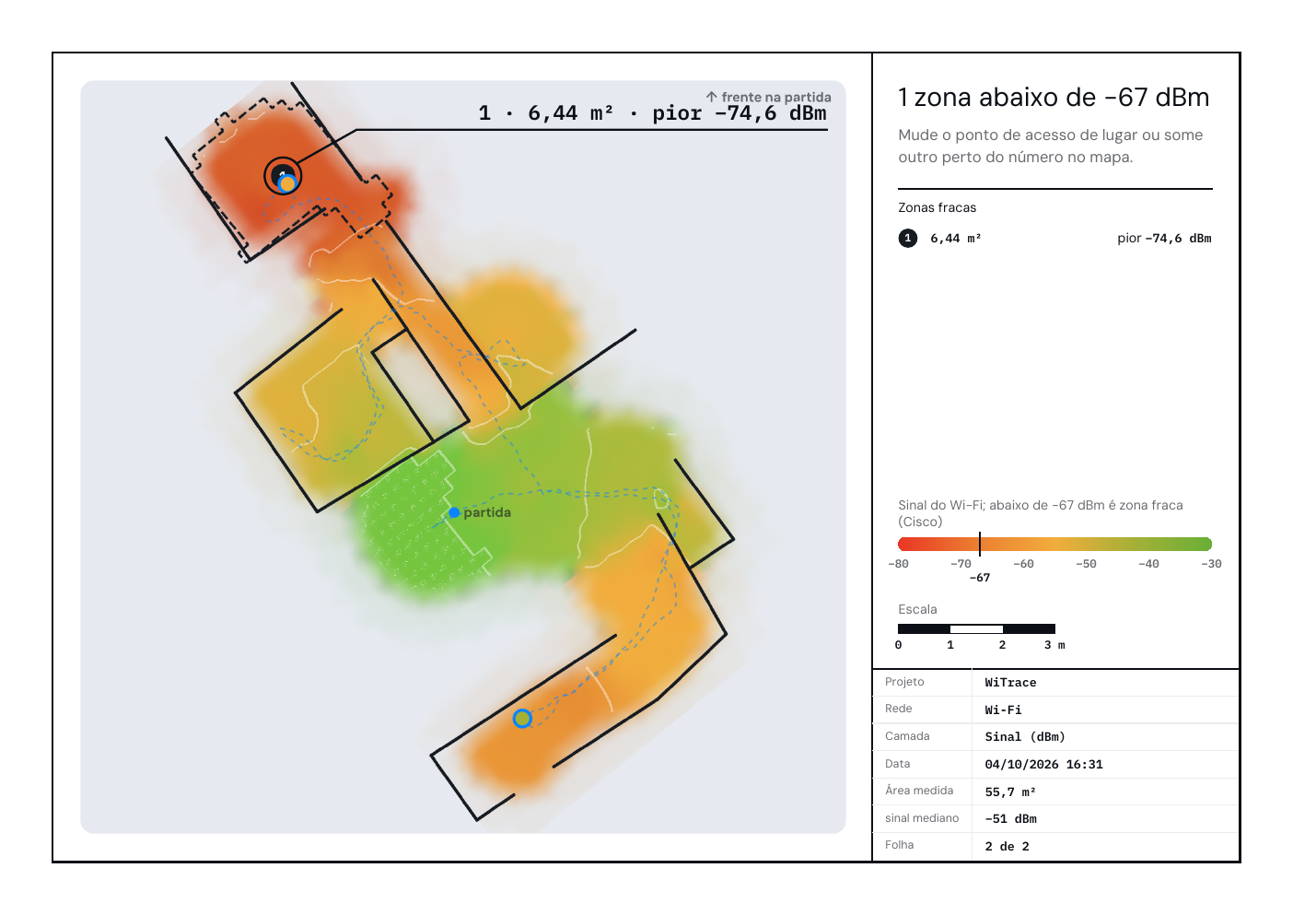Click the -67 threshold tick on the legend
This screenshot has width=1293, height=915.
pos(980,544)
